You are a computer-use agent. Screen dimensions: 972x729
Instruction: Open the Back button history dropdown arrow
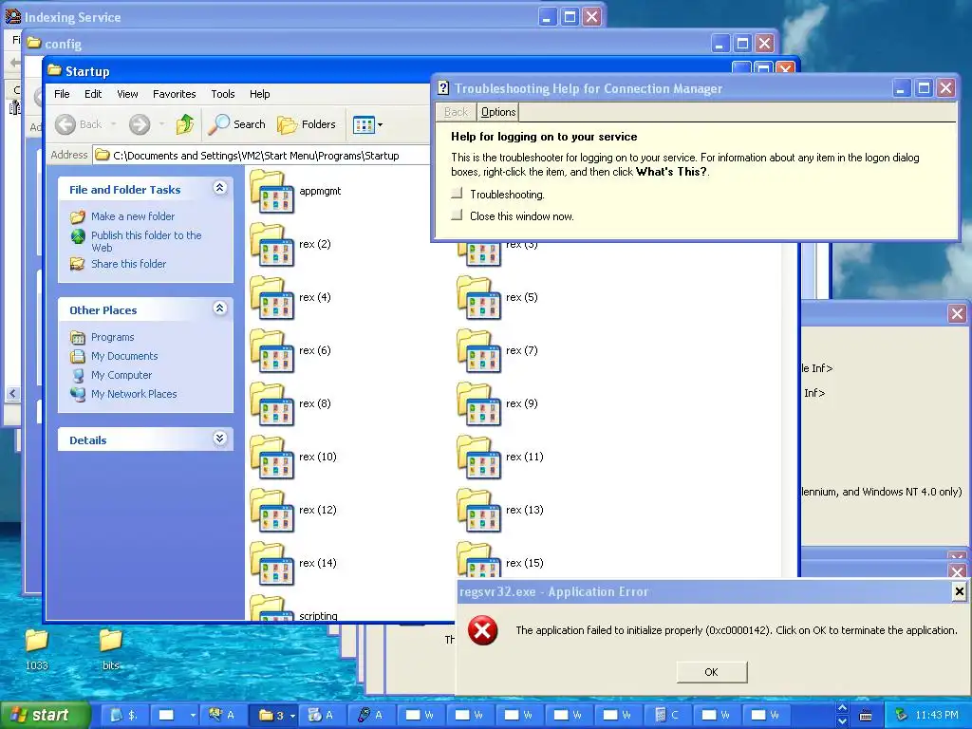coord(114,124)
